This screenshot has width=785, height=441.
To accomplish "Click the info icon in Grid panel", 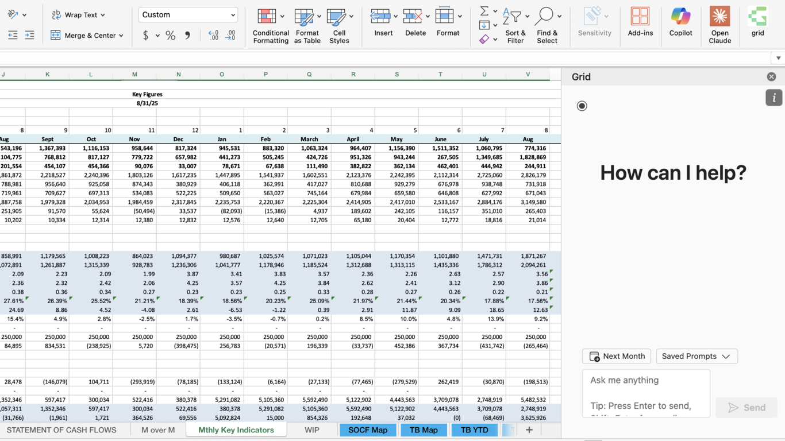I will [x=774, y=98].
